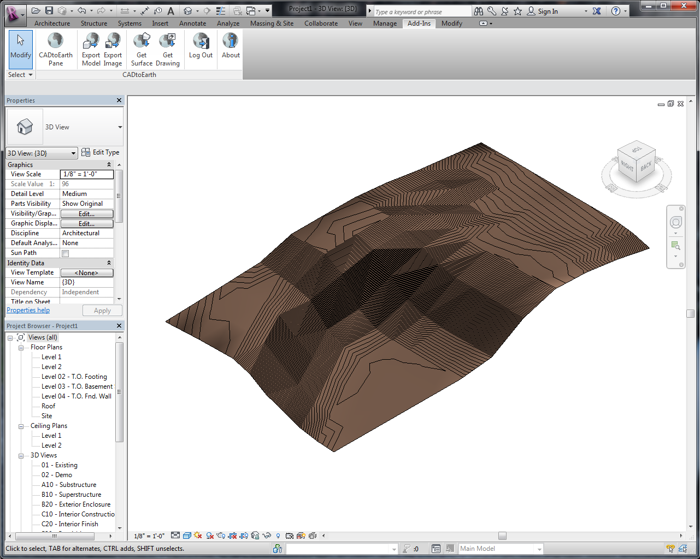Collapse the Identity Data properties group
This screenshot has height=559, width=700.
pos(109,263)
